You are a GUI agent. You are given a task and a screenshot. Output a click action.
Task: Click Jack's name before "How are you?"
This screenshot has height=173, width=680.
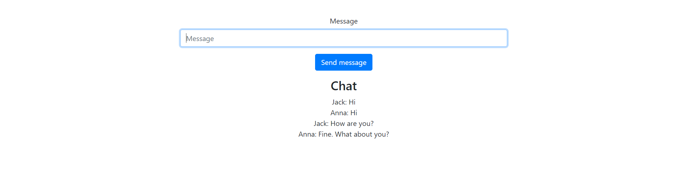pos(321,123)
